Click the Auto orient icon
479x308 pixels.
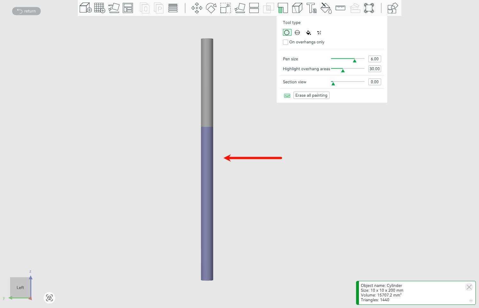pyautogui.click(x=114, y=8)
